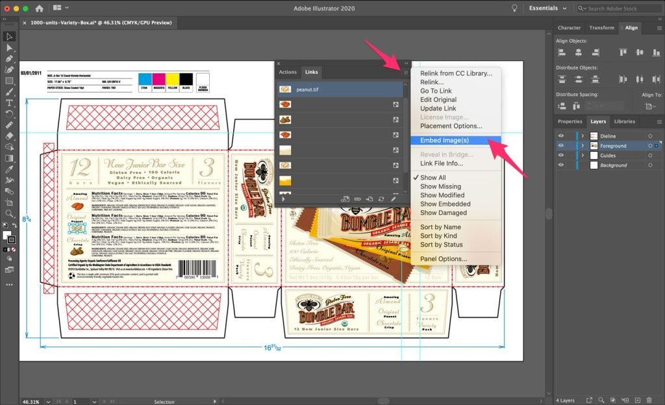This screenshot has width=665, height=405.
Task: Click the Guides layer target circle
Action: pyautogui.click(x=649, y=156)
